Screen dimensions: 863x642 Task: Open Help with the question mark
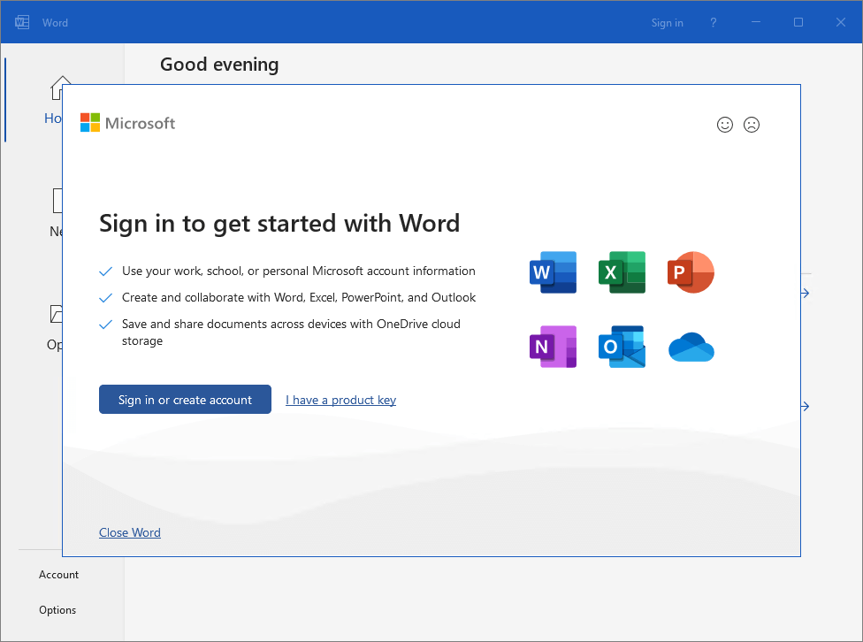pos(714,23)
